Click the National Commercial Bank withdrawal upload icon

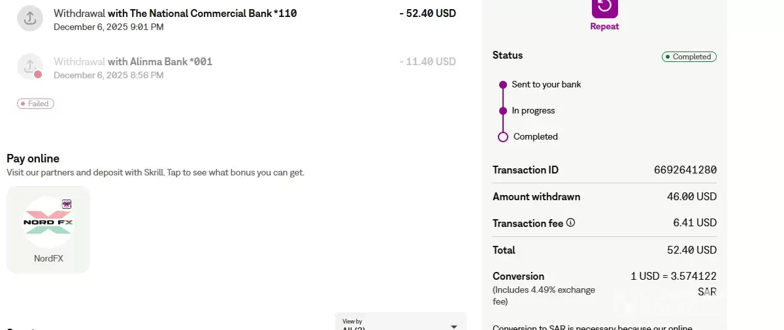(x=30, y=18)
